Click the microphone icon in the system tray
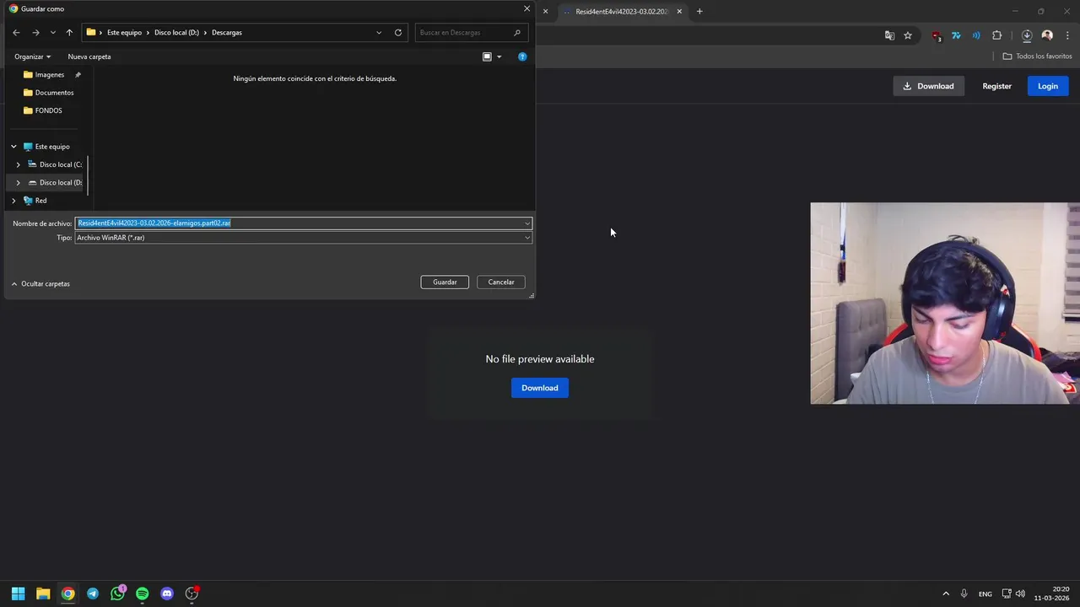The image size is (1080, 607). point(964,594)
